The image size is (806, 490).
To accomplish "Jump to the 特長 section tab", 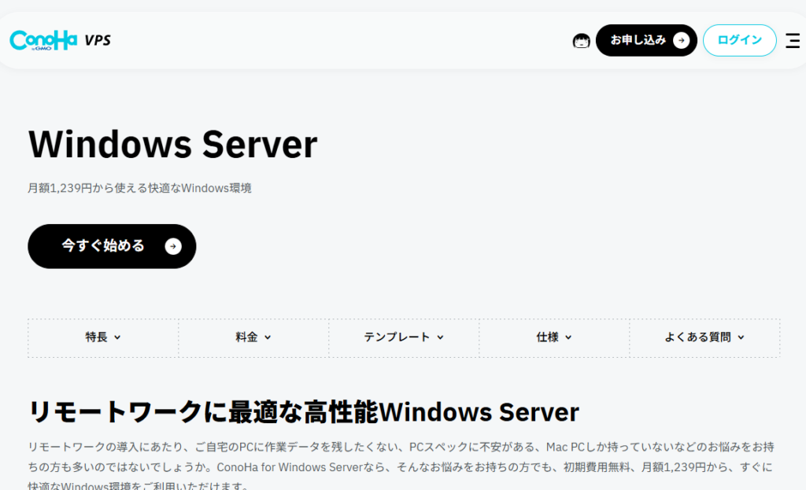I will [97, 337].
